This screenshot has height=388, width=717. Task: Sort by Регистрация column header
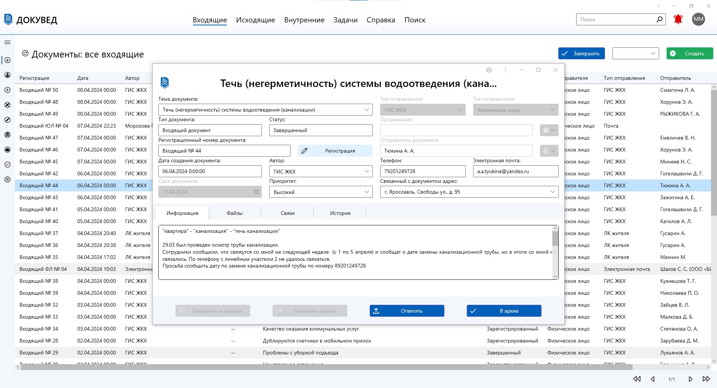[x=34, y=78]
